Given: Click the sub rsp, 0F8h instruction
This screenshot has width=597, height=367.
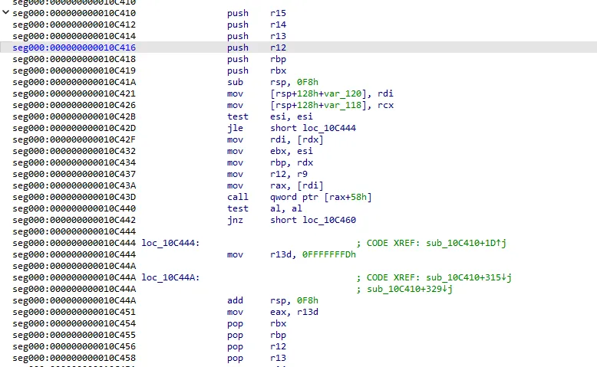Looking at the screenshot, I should 272,82.
